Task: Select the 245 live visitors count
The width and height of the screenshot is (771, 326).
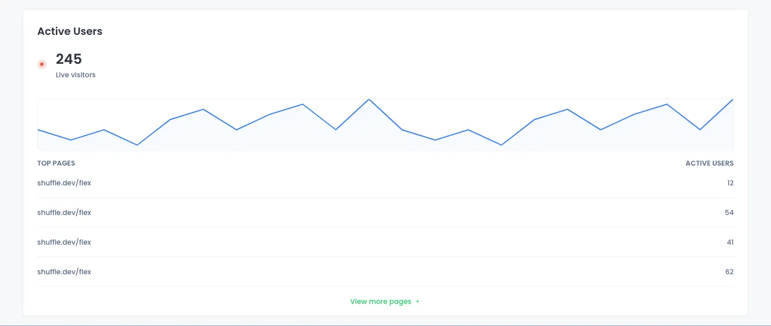Action: pos(69,59)
